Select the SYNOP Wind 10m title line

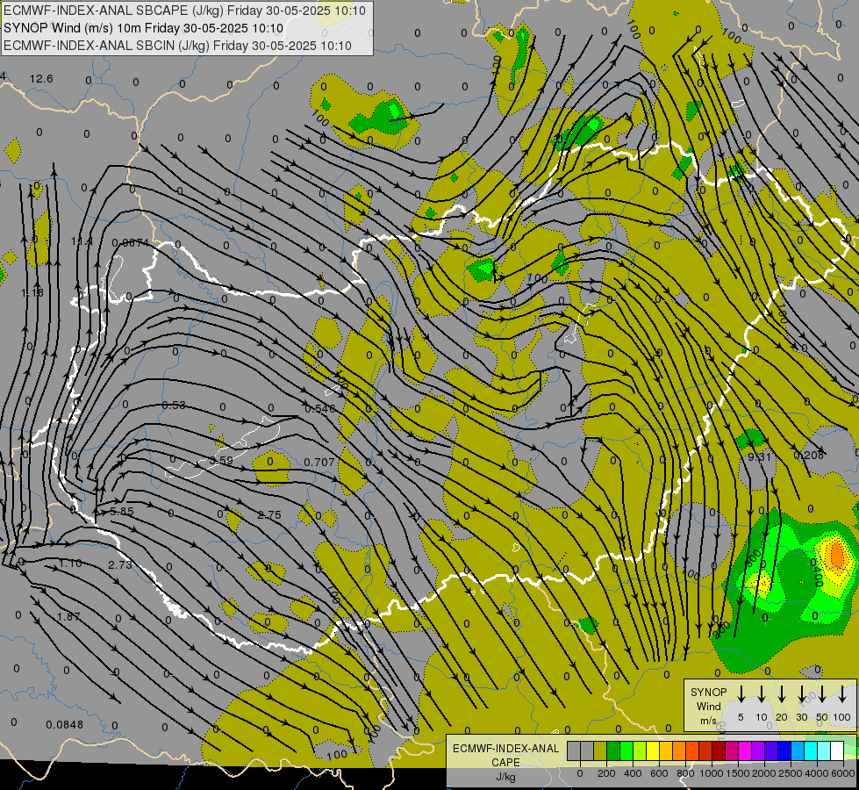(x=144, y=28)
